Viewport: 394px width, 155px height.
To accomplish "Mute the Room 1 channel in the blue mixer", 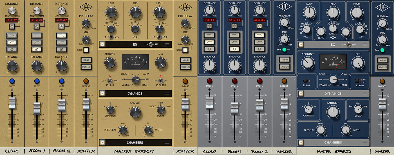I will pos(234,81).
